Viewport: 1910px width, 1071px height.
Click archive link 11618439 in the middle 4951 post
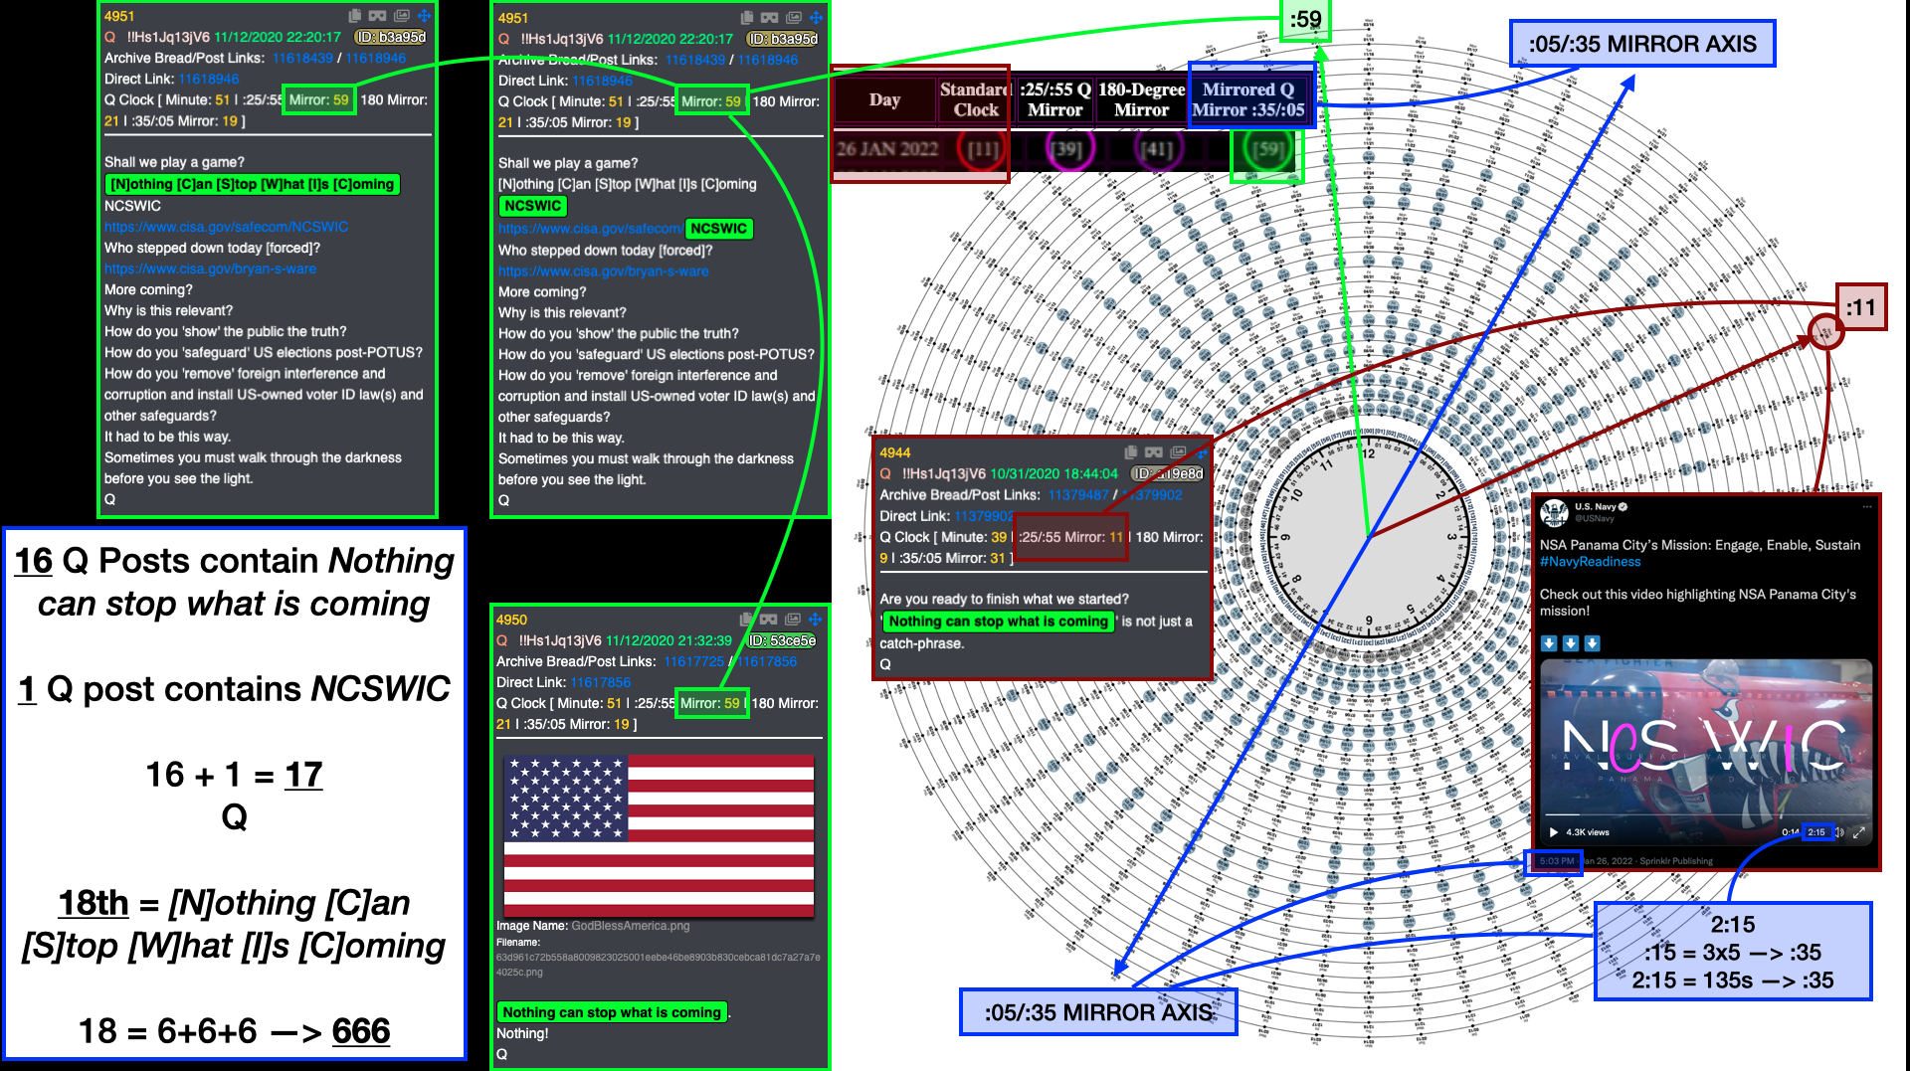click(695, 60)
